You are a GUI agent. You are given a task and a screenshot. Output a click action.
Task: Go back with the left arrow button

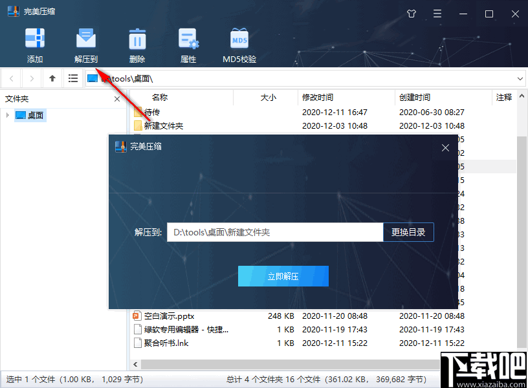pyautogui.click(x=12, y=79)
